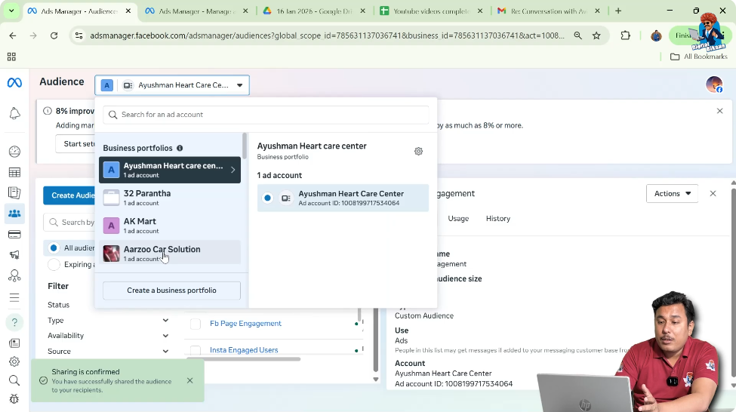Check the Insta Engaged Users checkbox
736x412 pixels.
pyautogui.click(x=196, y=350)
